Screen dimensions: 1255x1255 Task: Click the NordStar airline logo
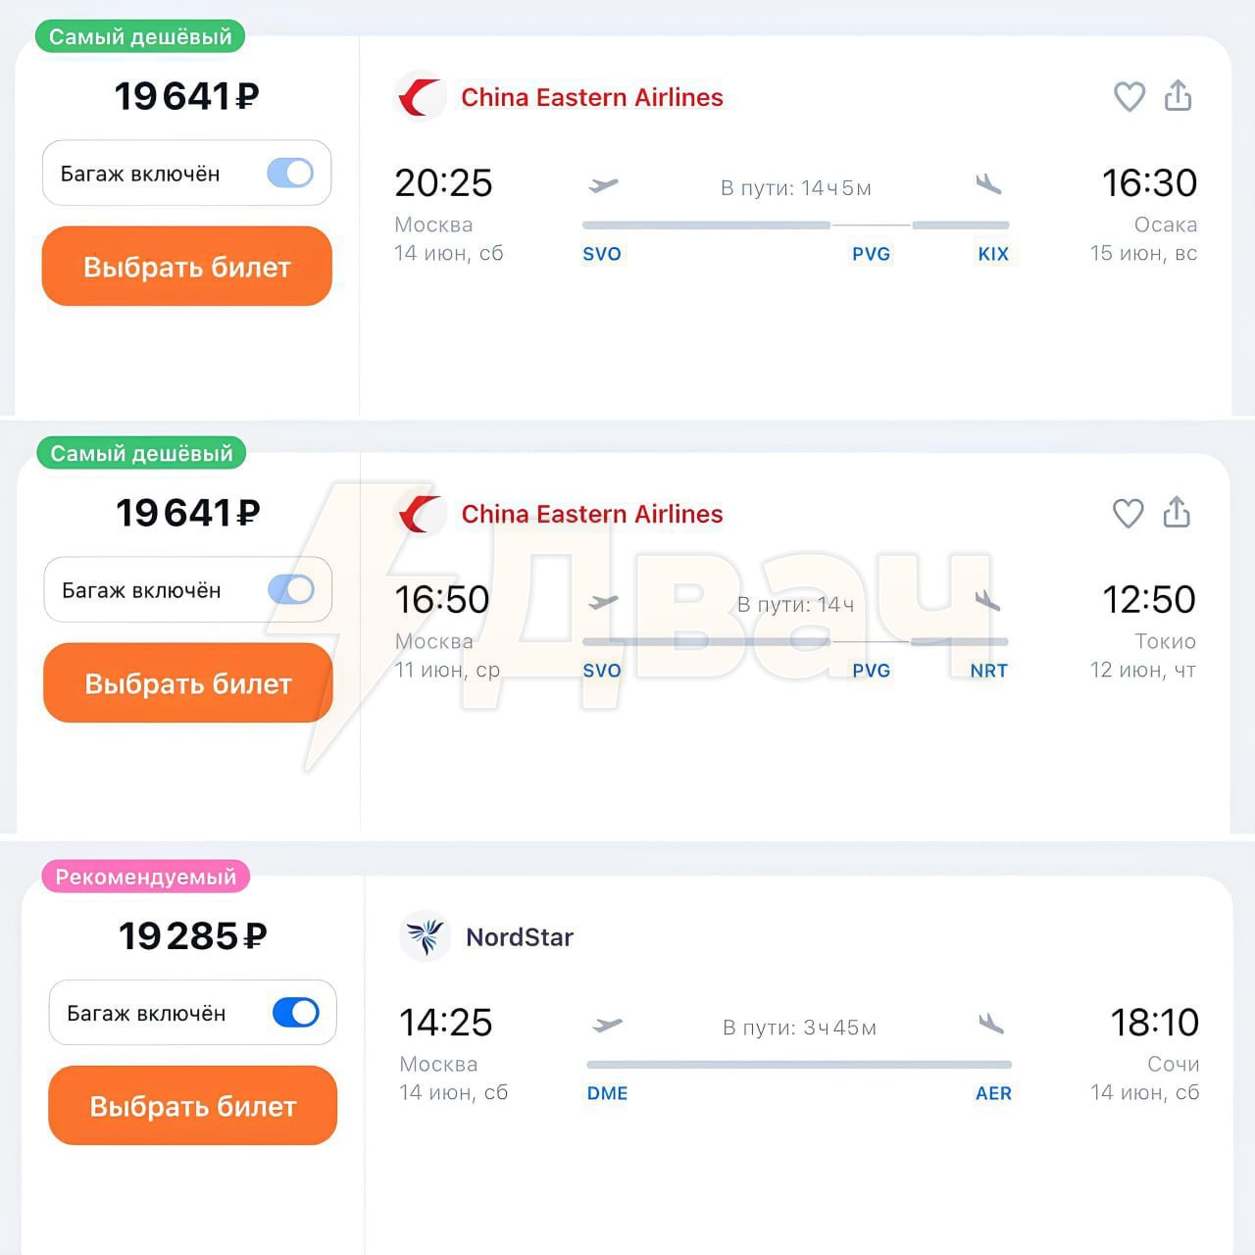tap(426, 936)
